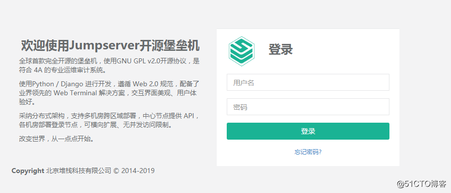Click the 改变世界，从一点点开始 line
Screen dimensions: 451x193
click(57, 139)
